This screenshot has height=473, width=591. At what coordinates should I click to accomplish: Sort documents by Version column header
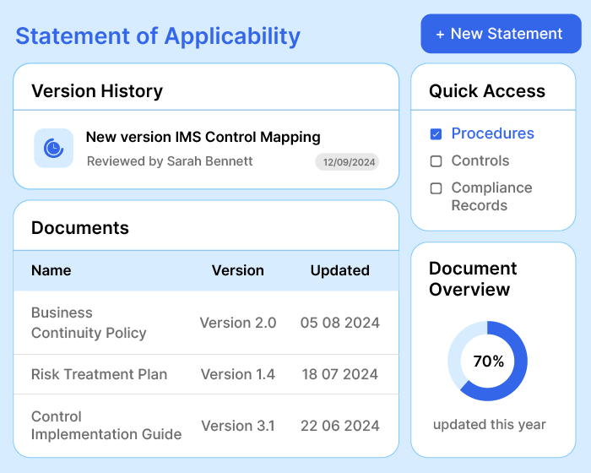[237, 270]
